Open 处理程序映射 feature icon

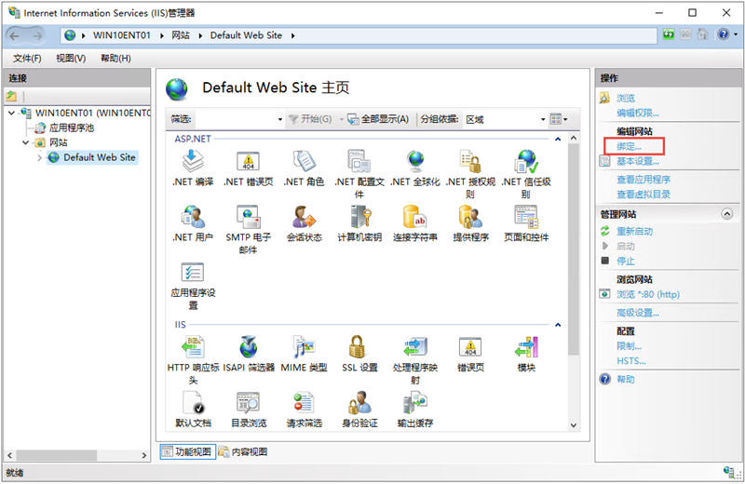(414, 347)
